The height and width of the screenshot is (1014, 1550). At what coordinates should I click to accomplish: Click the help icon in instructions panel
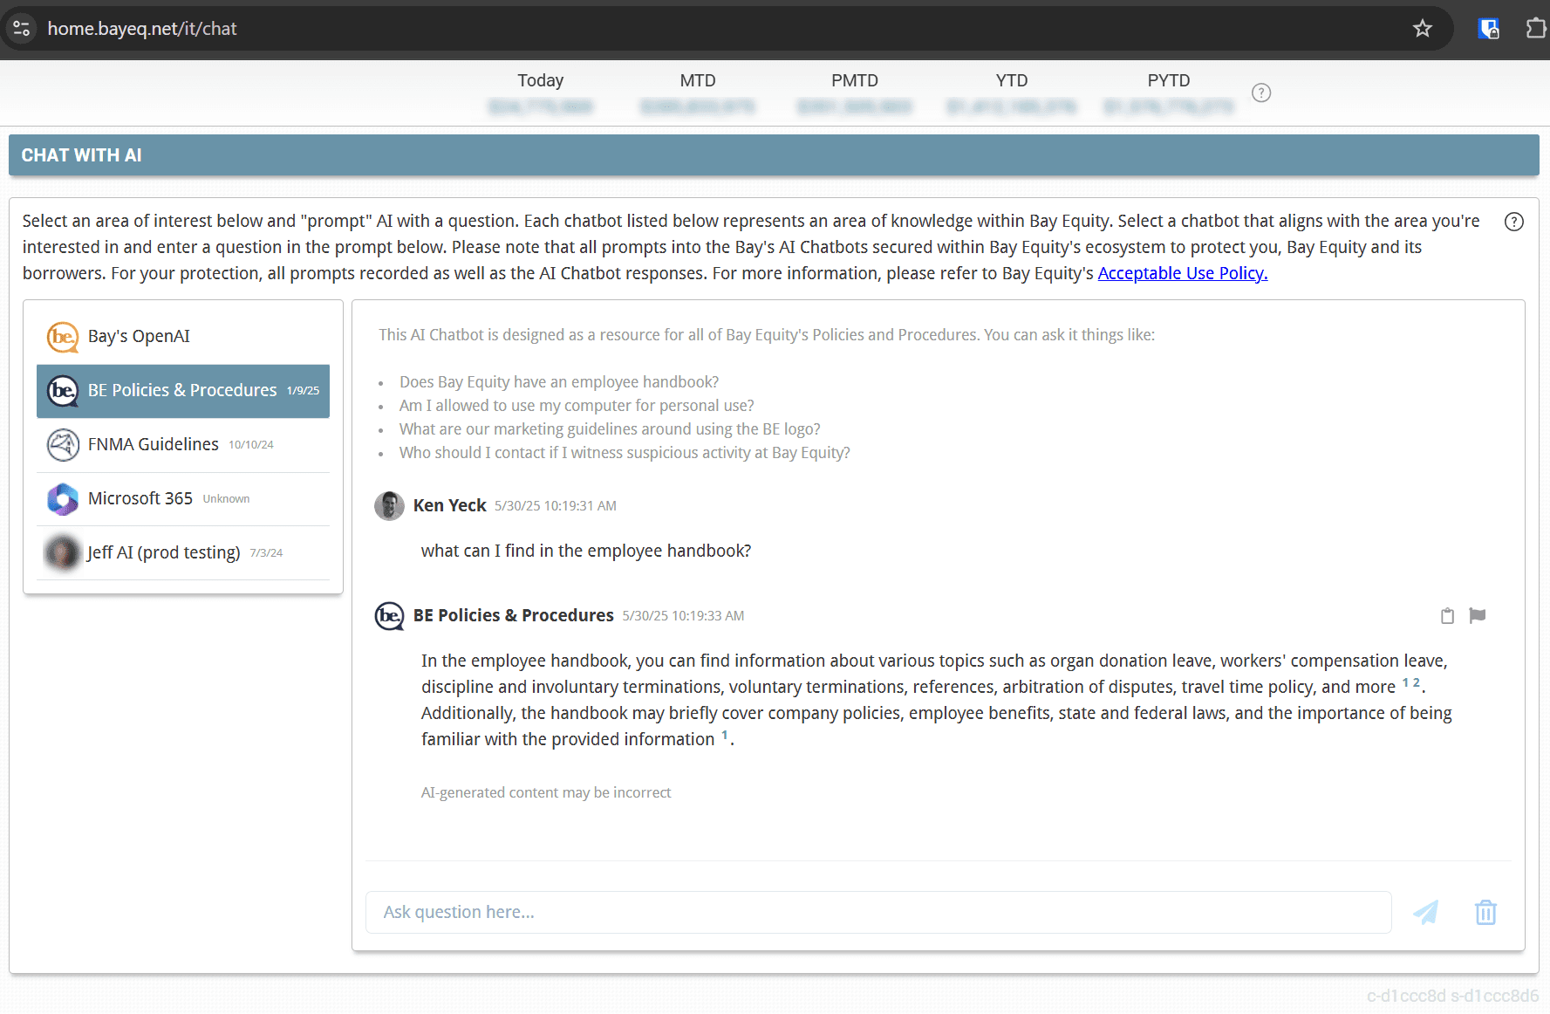click(1513, 222)
